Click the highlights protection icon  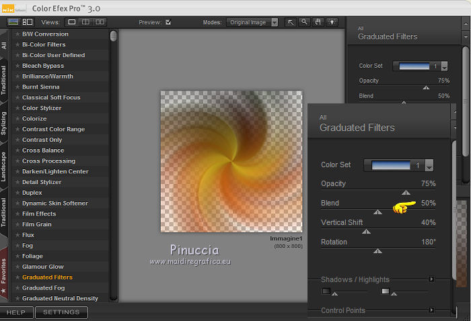[386, 291]
